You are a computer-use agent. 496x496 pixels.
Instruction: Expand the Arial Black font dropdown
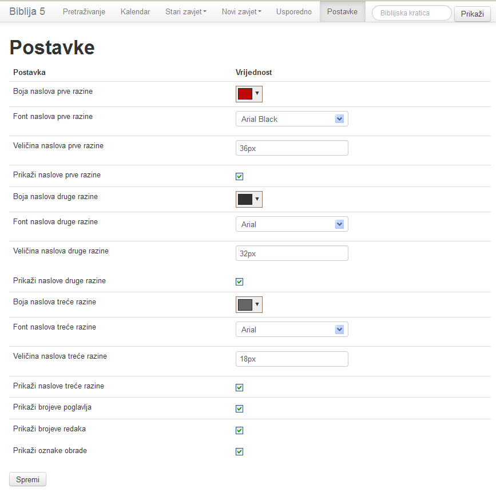(292, 119)
